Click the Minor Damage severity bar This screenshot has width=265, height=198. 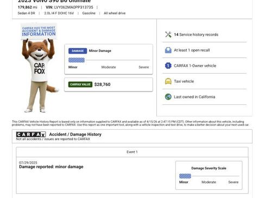click(109, 60)
